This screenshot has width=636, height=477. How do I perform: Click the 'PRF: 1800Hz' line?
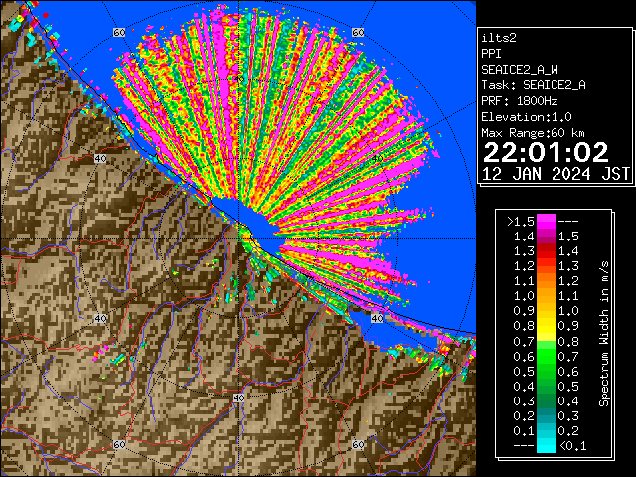click(519, 101)
